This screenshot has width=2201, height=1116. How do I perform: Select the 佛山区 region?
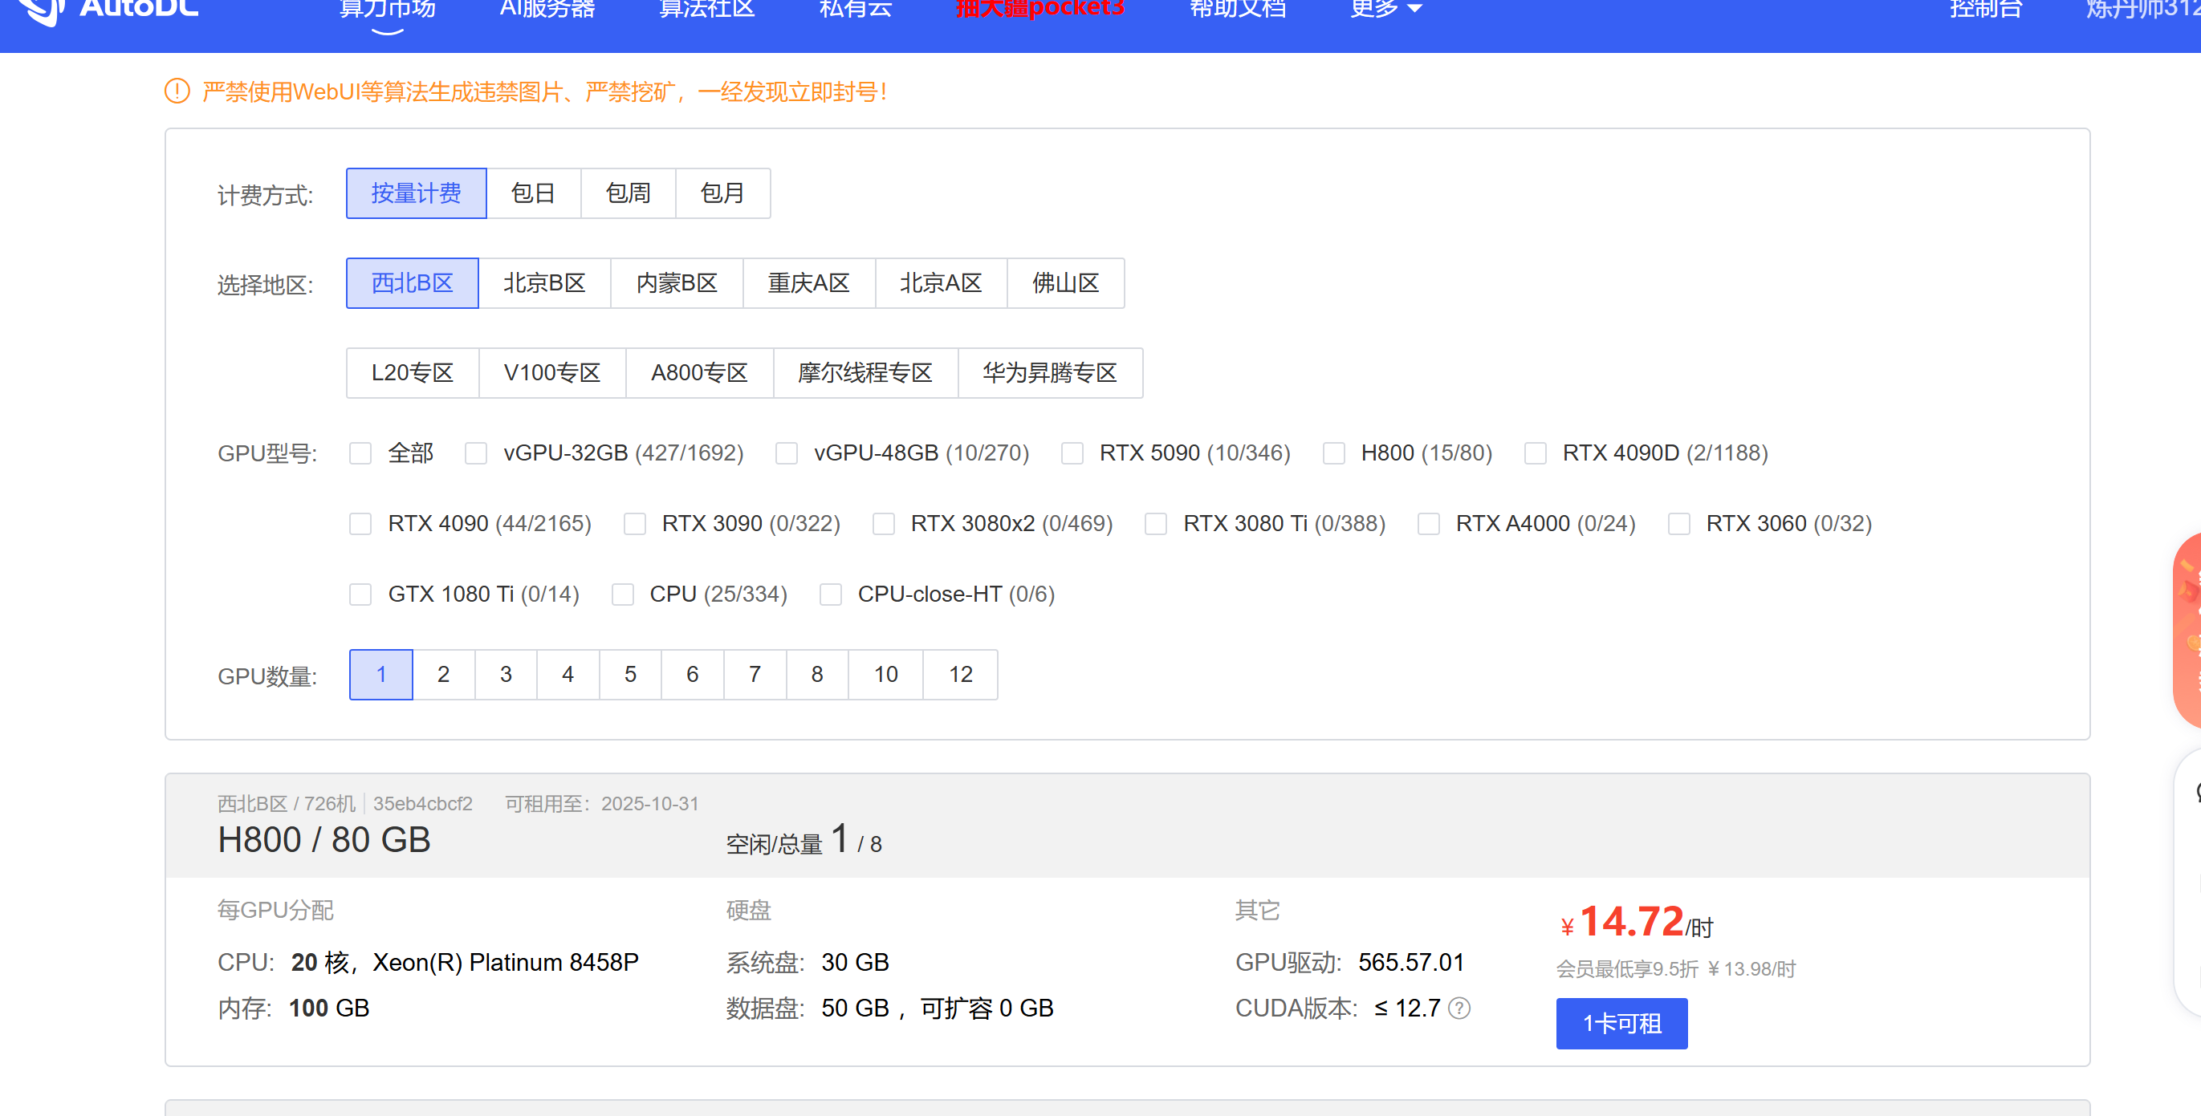(1065, 283)
